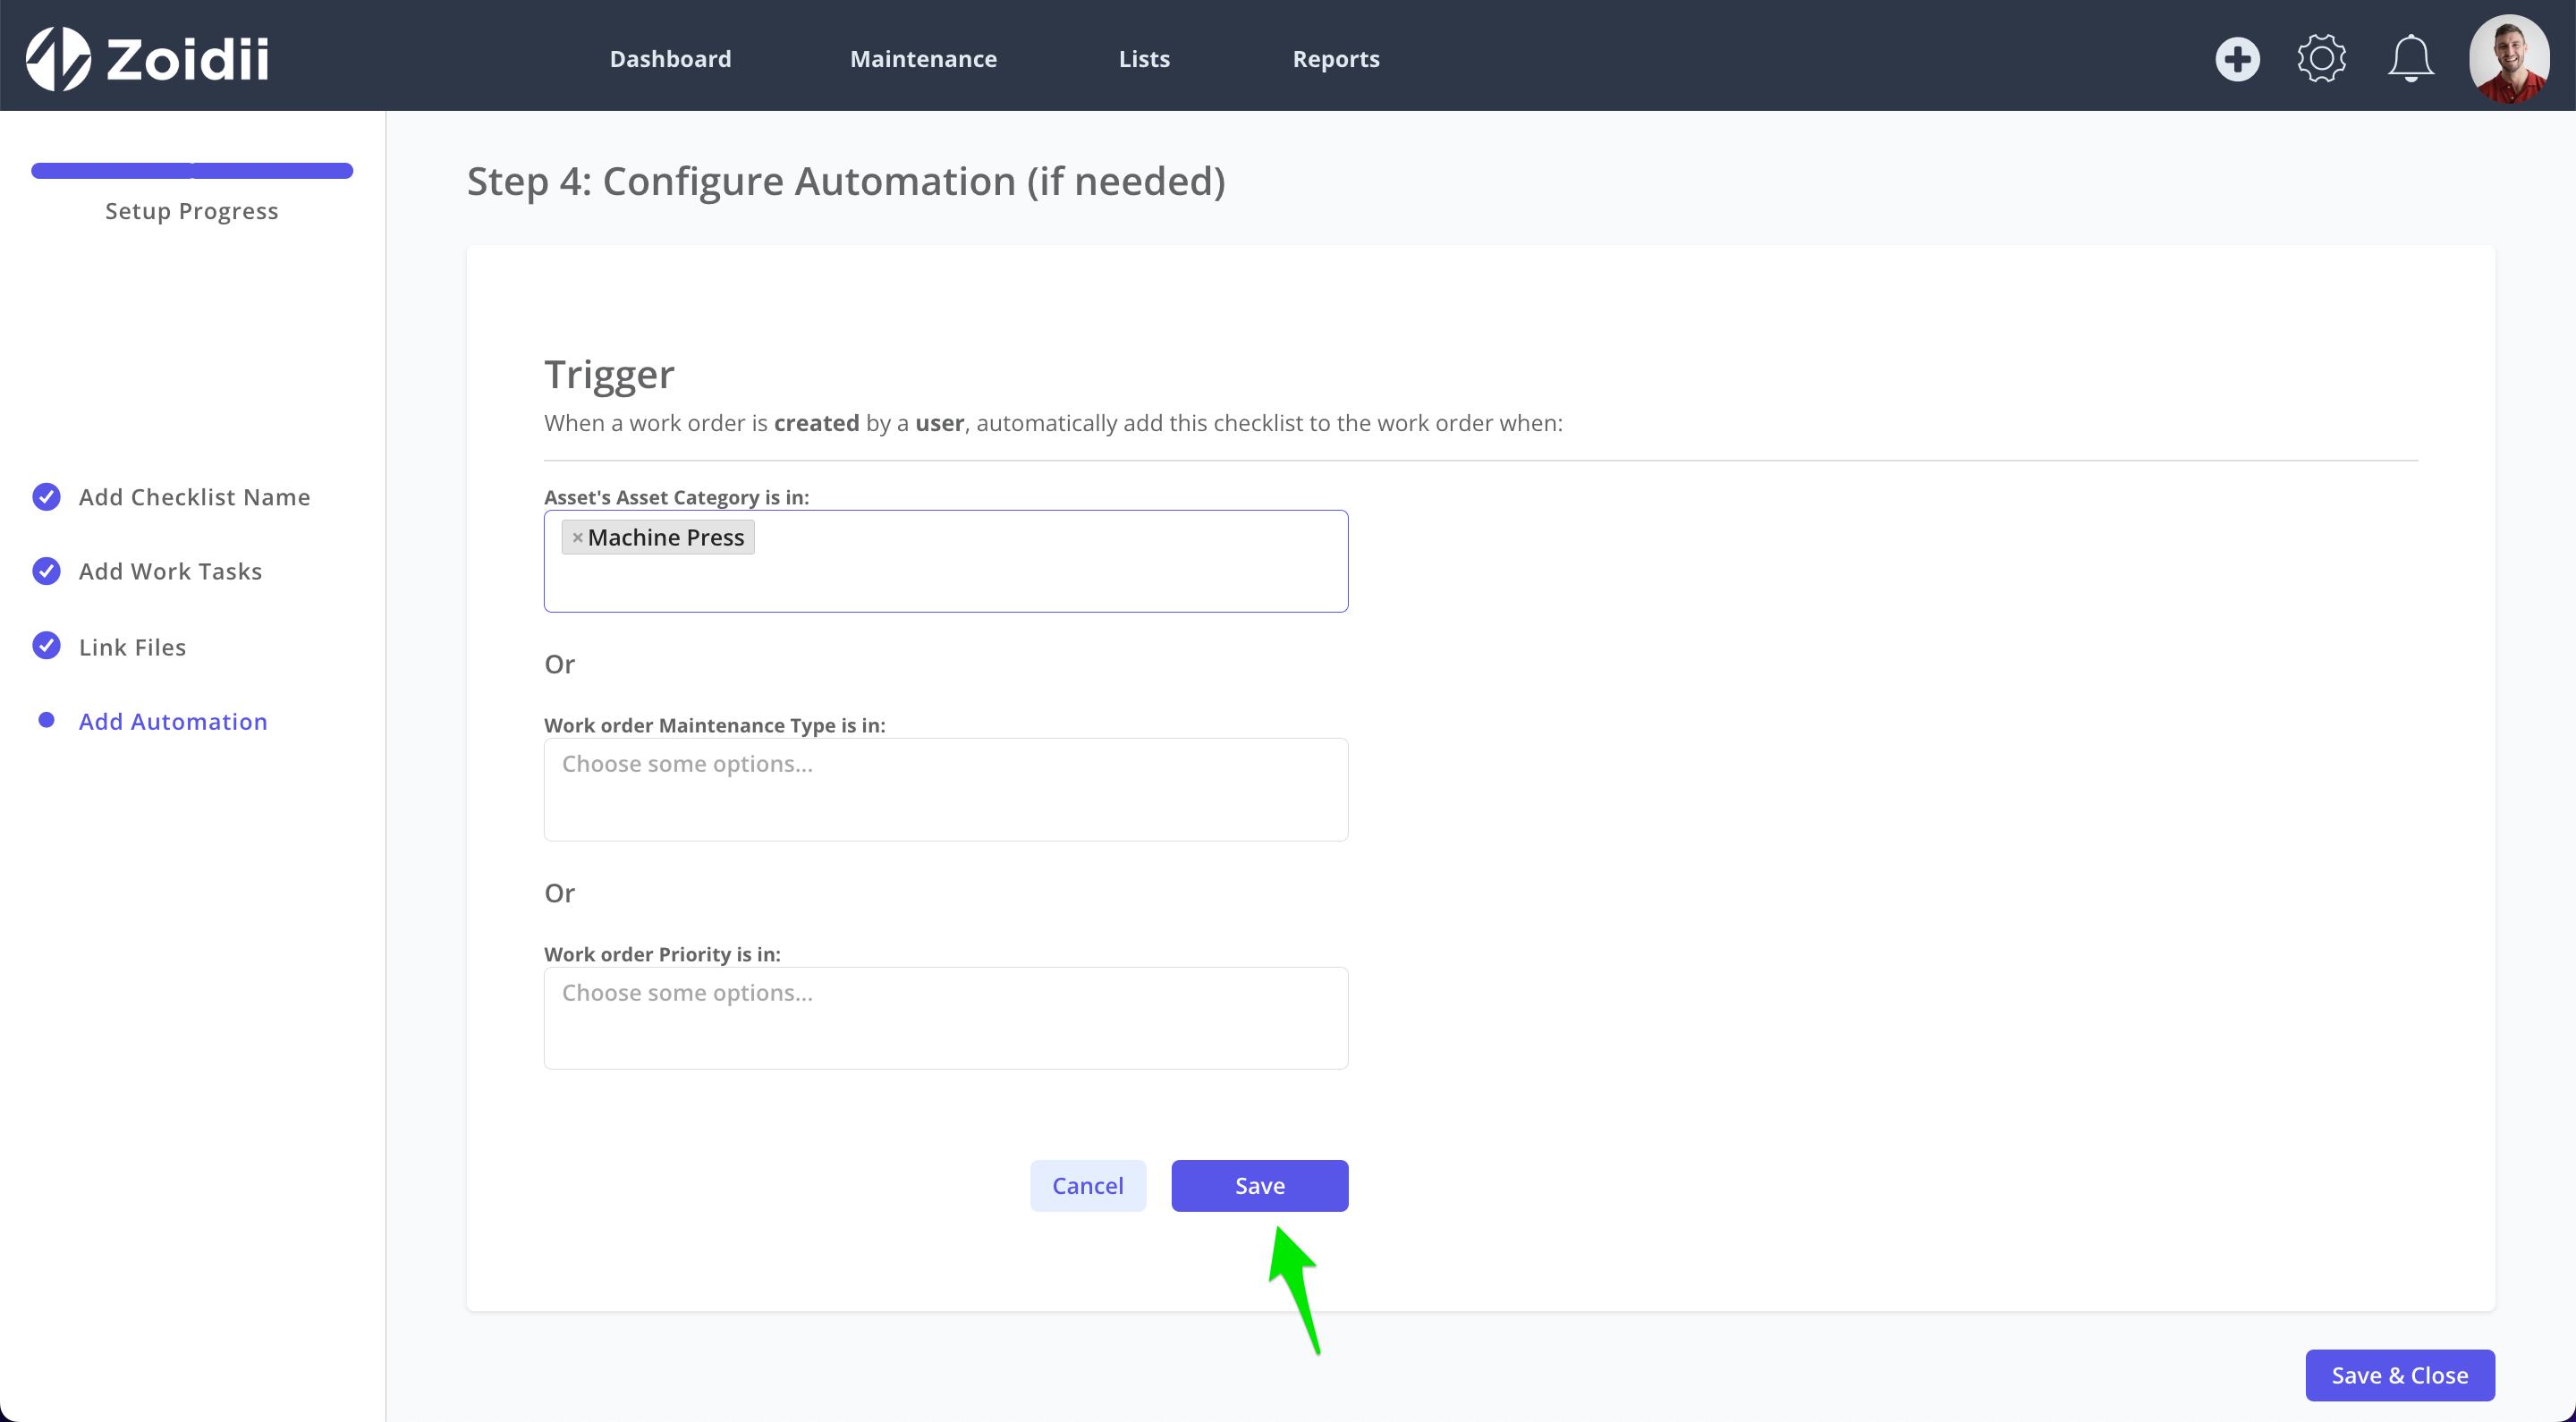
Task: Go to Link Files step
Action: (x=132, y=647)
